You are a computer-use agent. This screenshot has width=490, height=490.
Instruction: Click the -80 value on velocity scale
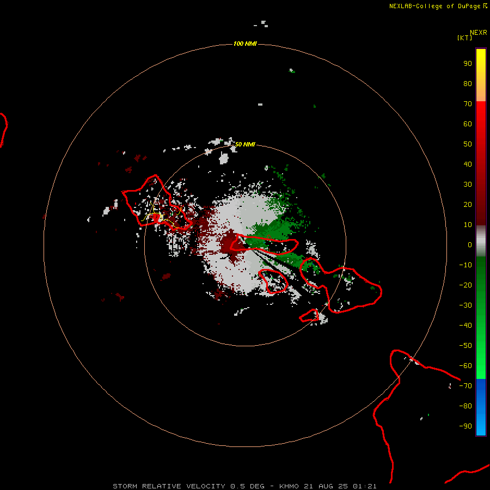coord(465,406)
